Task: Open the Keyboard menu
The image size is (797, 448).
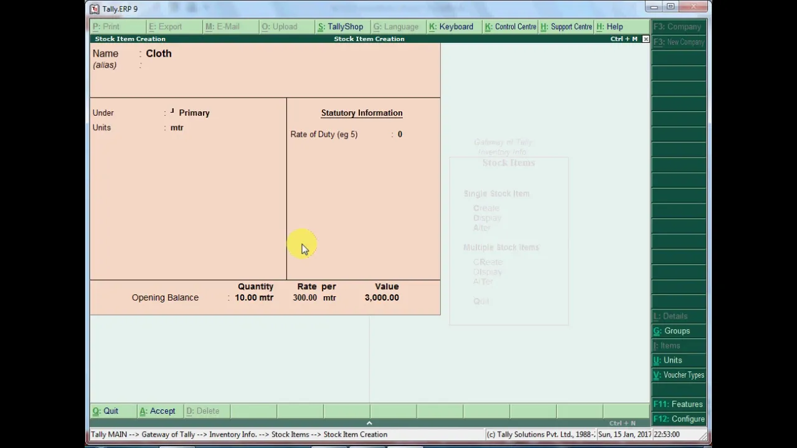Action: (x=454, y=27)
